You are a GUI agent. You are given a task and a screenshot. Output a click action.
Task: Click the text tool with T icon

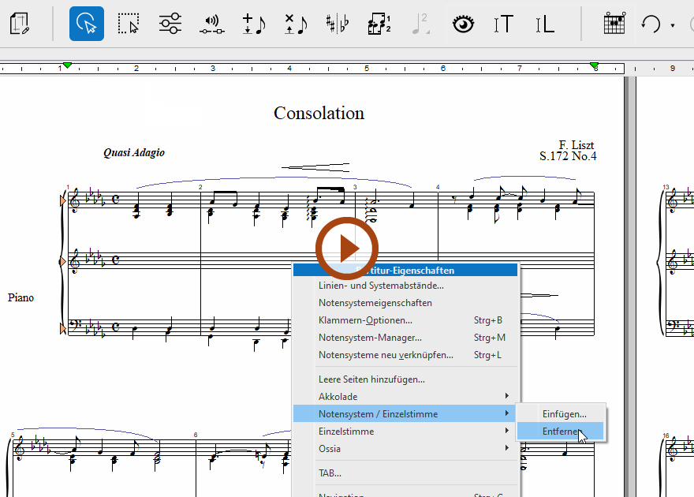(x=503, y=24)
